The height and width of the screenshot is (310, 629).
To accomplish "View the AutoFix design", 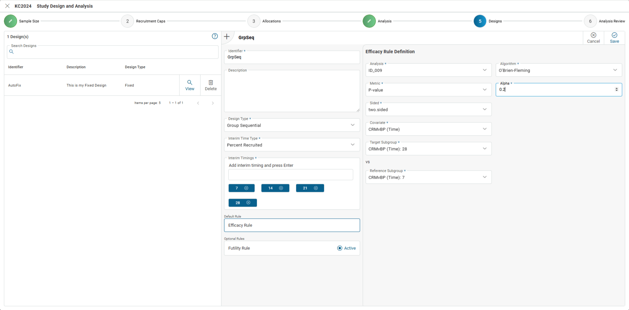I will [x=190, y=85].
